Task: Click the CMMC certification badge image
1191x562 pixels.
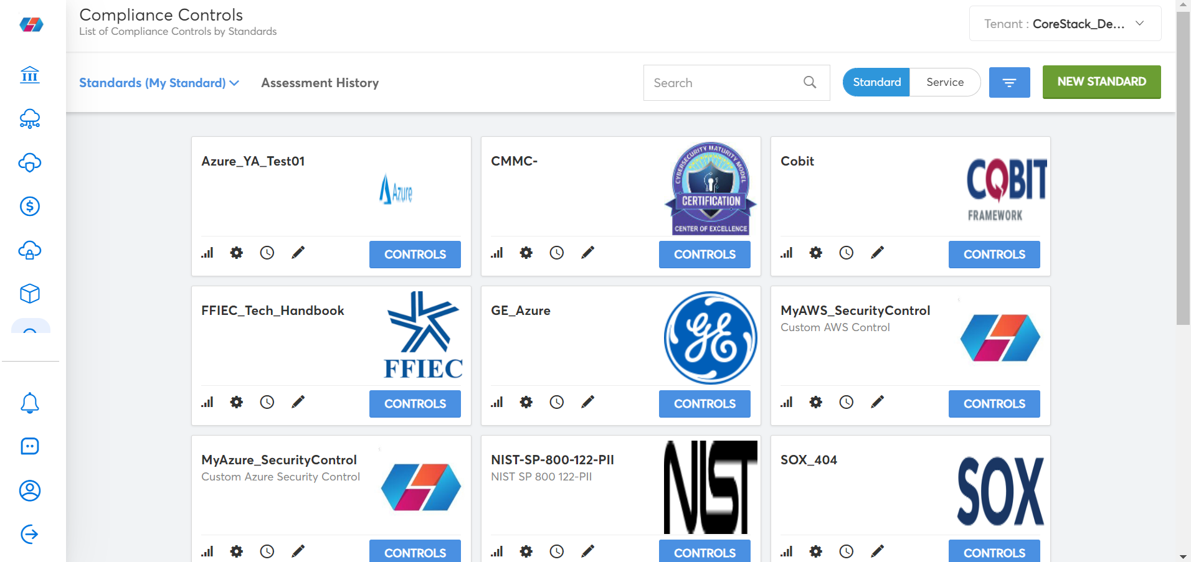Action: pos(711,188)
